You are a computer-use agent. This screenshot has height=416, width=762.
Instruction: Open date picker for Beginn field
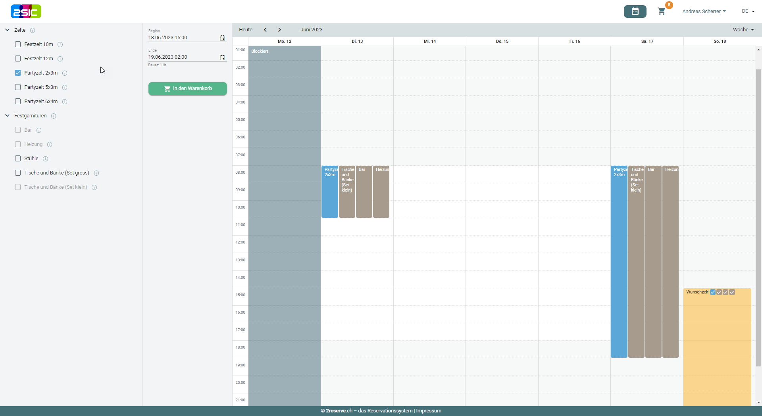222,38
